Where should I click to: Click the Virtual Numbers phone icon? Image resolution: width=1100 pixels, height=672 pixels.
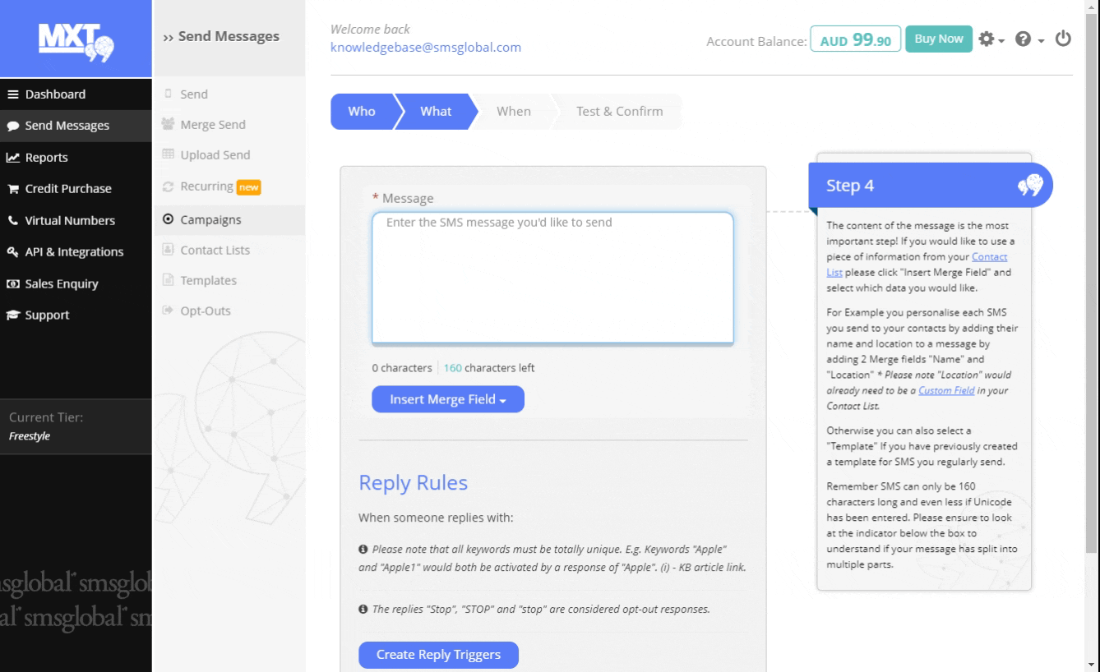(13, 220)
